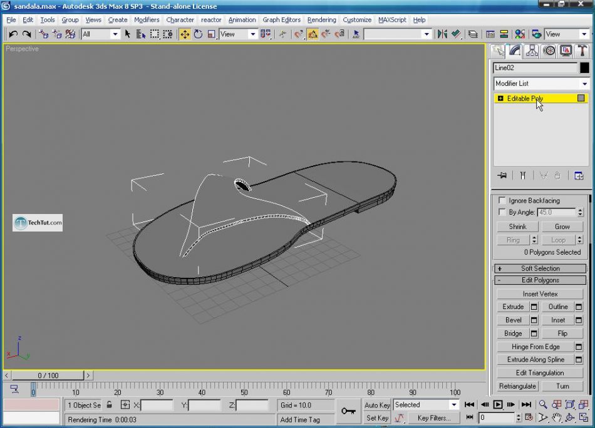This screenshot has width=595, height=428.
Task: Open the Material Editor icon
Action: pos(520,34)
